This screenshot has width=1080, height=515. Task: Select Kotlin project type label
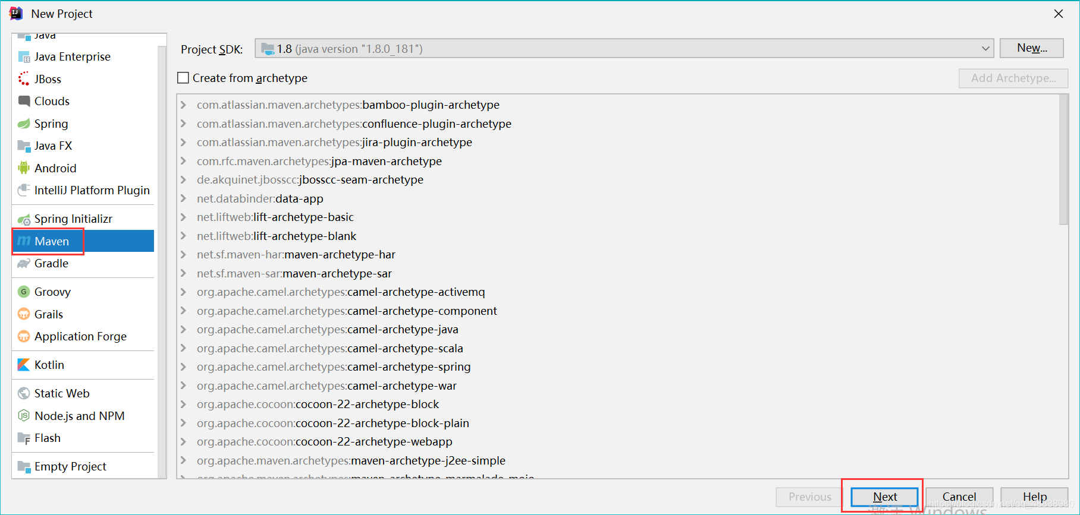49,365
